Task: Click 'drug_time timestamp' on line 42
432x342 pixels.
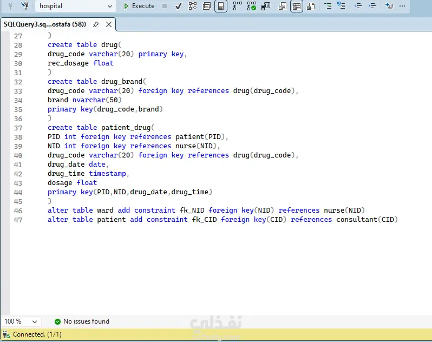Action: 87,174
